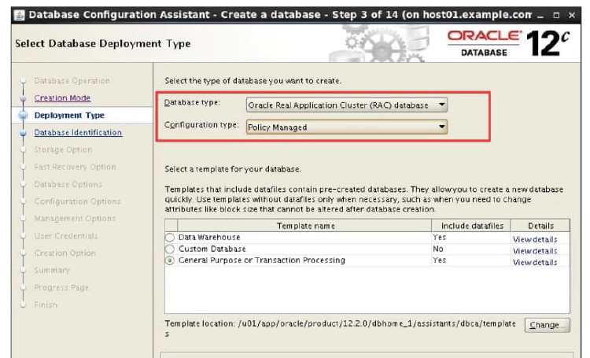View details for Data Warehouse template
590x358 pixels.
tap(535, 239)
